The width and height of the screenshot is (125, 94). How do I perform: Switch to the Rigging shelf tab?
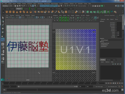point(33,9)
